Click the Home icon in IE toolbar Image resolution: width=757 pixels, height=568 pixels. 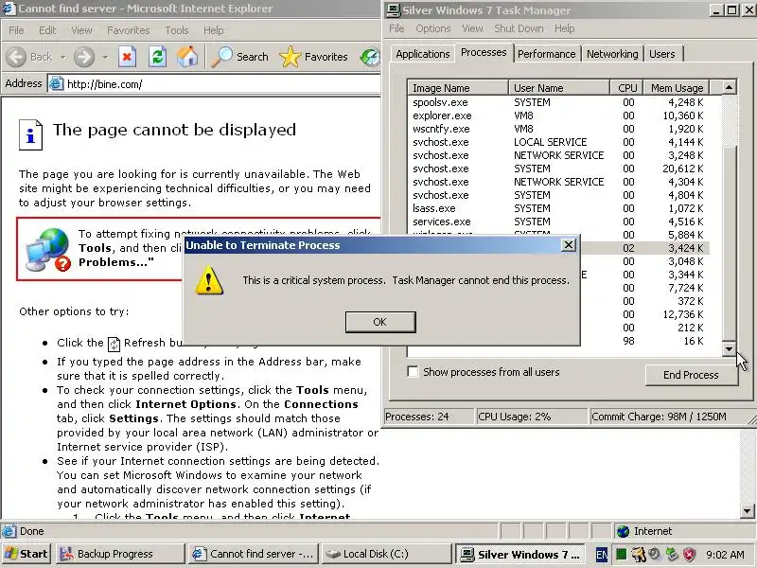coord(187,57)
